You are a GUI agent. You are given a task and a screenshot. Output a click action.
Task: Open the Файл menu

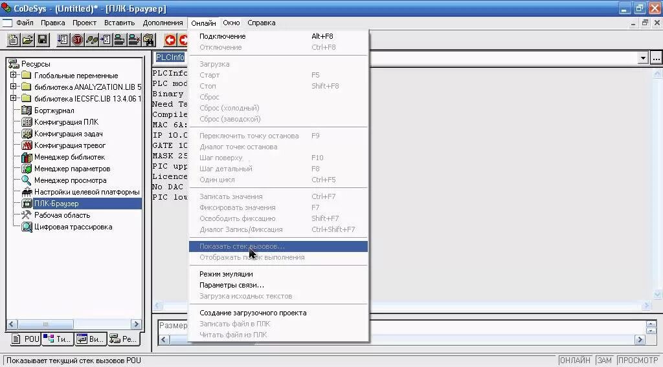tap(25, 23)
